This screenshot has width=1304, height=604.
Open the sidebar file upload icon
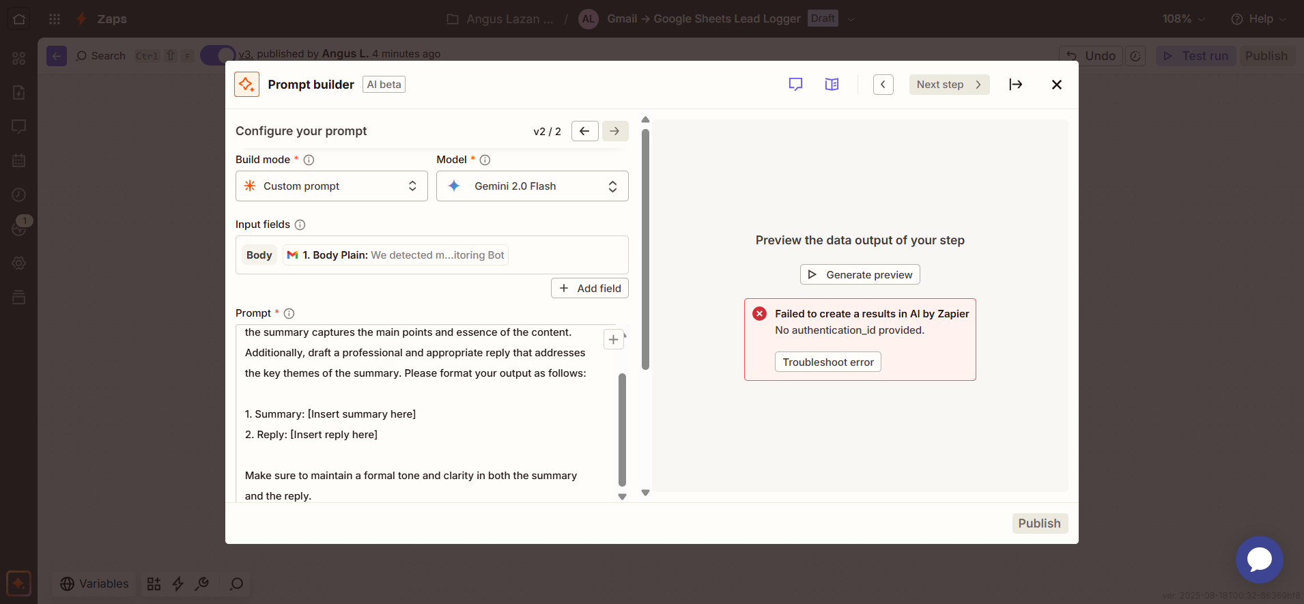click(19, 92)
